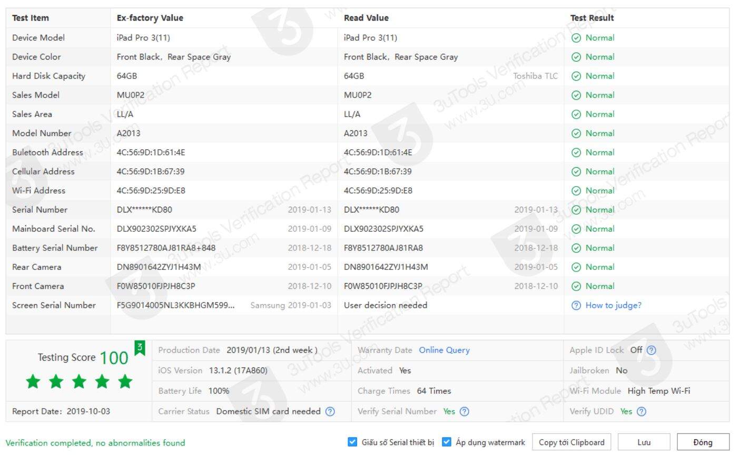Click the Đóng button
740x455 pixels.
pos(703,442)
